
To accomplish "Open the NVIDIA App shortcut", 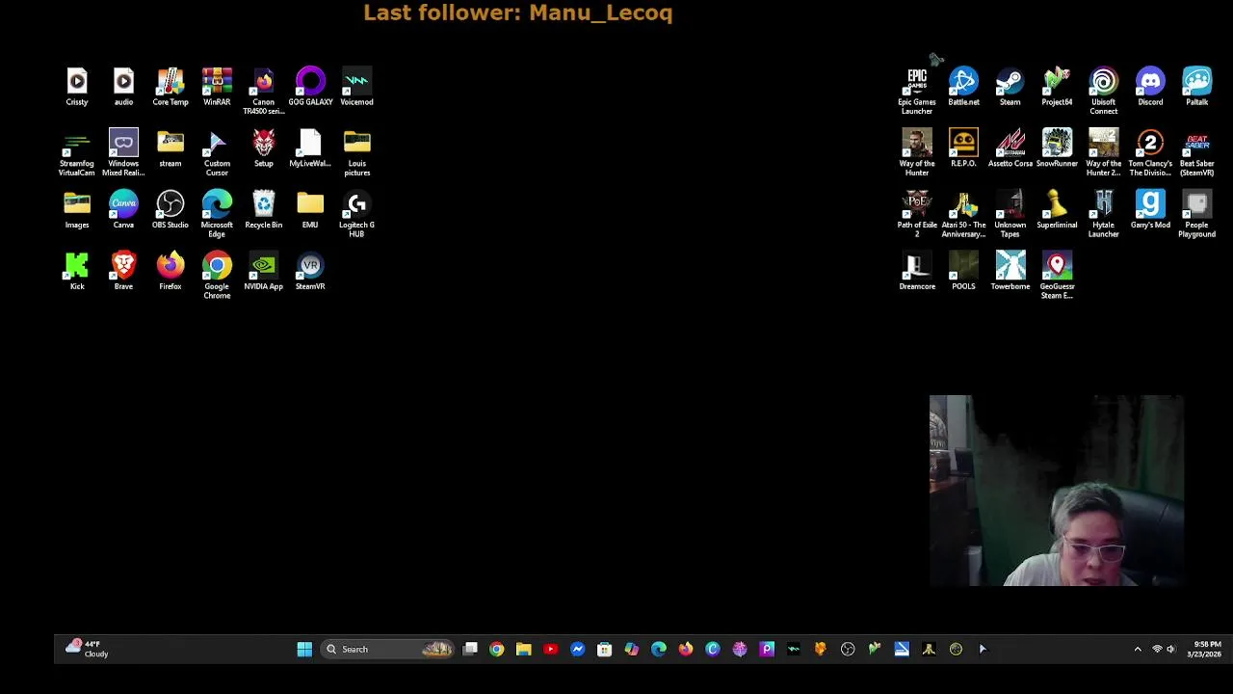I will tap(263, 272).
